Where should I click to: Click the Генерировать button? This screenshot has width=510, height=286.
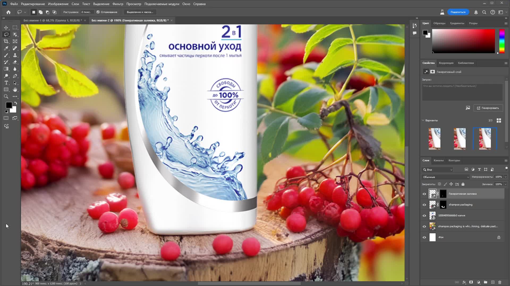pyautogui.click(x=488, y=108)
